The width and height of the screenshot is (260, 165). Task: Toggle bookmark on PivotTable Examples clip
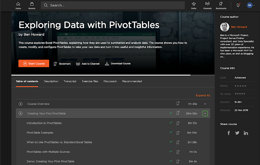pyautogui.click(x=178, y=132)
